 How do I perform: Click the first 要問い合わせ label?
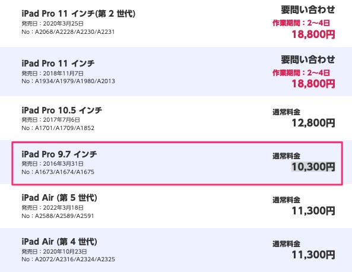click(308, 10)
